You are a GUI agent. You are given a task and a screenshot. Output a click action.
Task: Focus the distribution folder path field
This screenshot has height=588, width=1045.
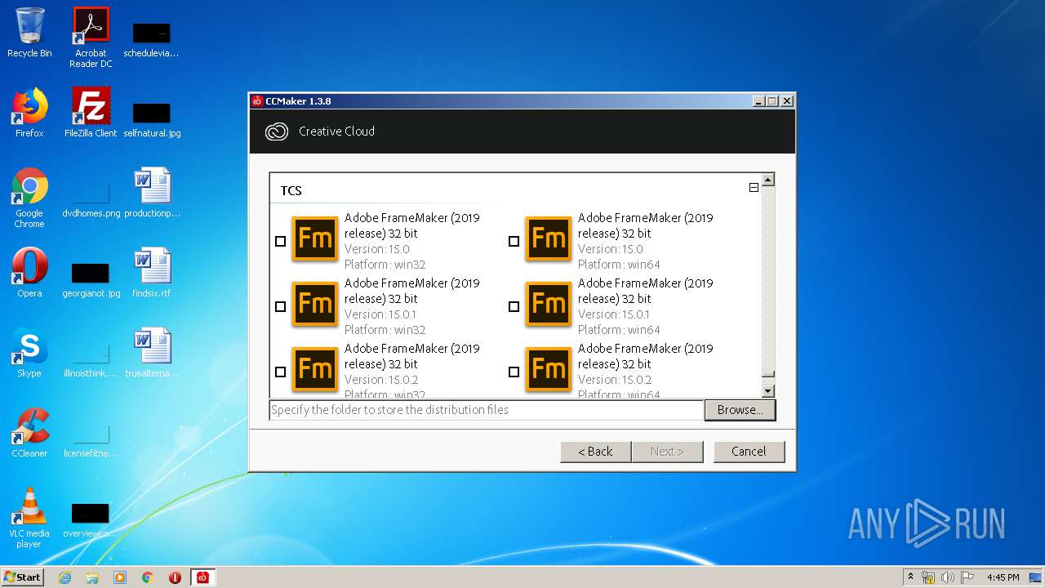(487, 410)
